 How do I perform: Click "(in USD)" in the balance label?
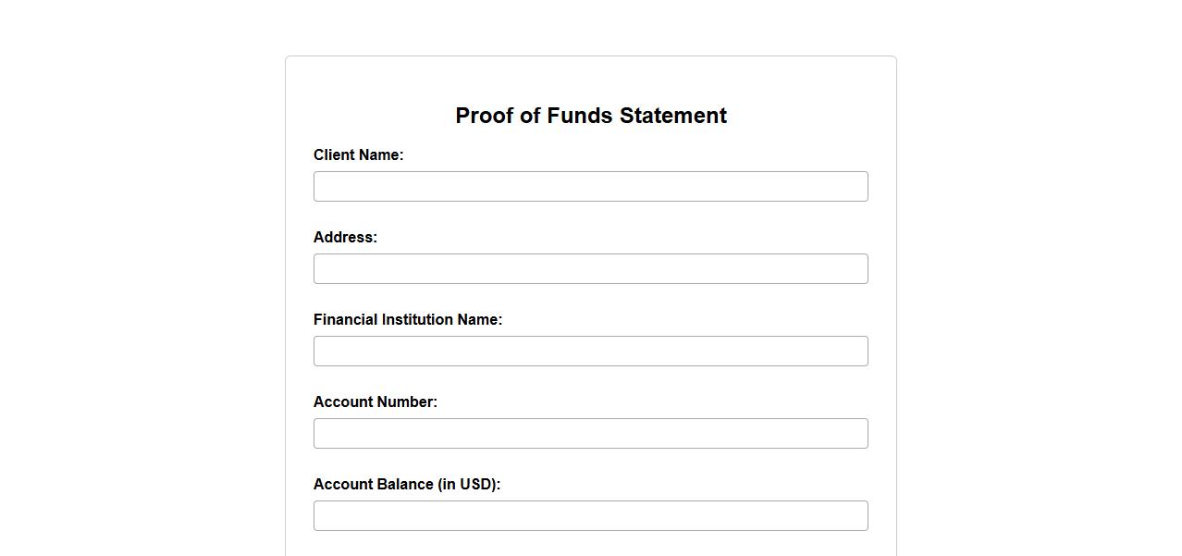tap(469, 484)
